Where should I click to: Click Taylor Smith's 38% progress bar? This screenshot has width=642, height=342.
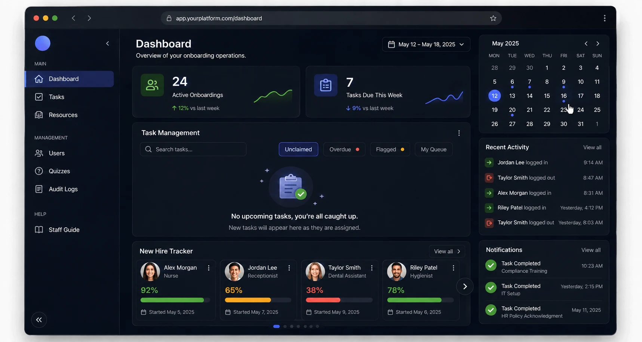coord(339,300)
